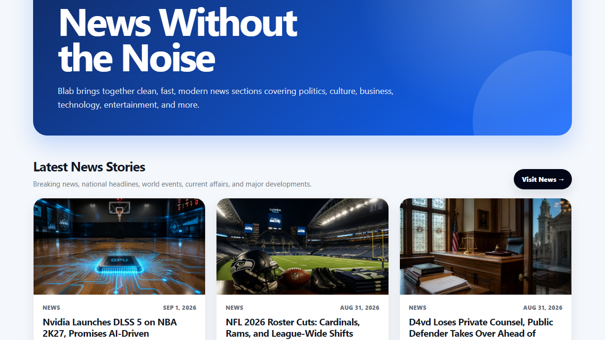The image size is (605, 340).
Task: Open the D4vd Loses Private Counsel headline
Action: tap(481, 328)
